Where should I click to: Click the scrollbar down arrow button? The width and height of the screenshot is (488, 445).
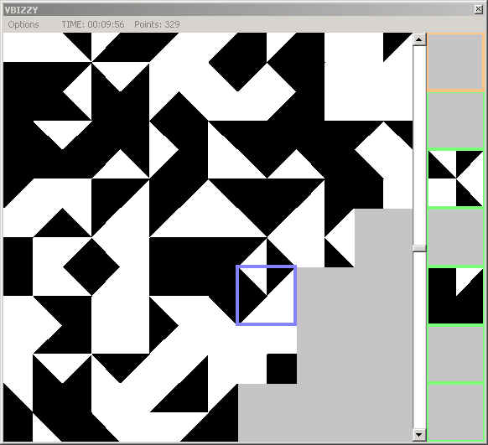419,434
